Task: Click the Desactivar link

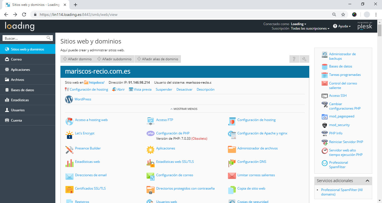Action: pyautogui.click(x=184, y=90)
